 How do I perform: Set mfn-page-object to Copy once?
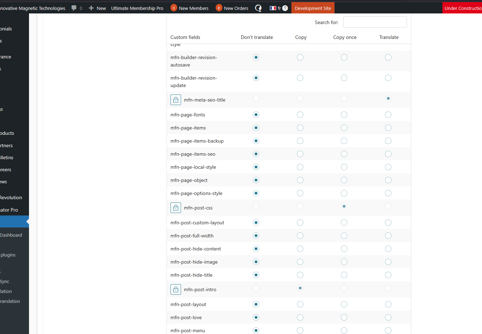[344, 180]
